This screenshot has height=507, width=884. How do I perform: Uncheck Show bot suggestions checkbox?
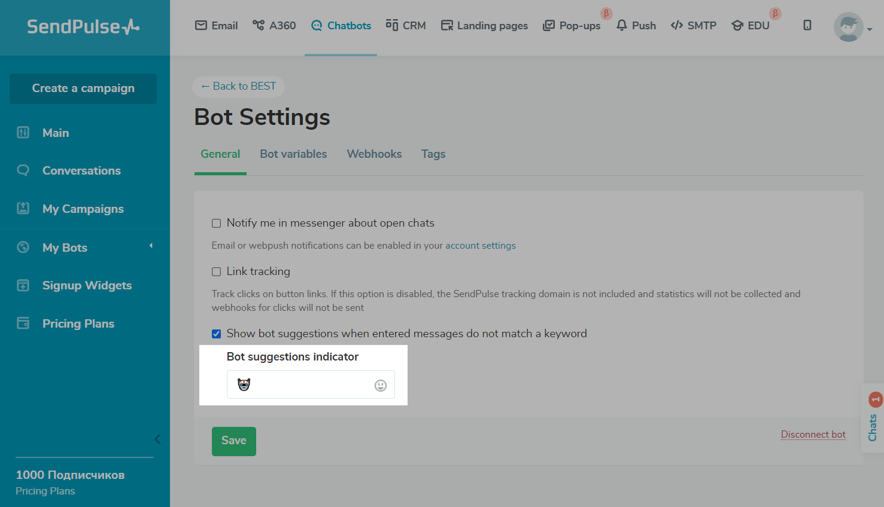217,334
